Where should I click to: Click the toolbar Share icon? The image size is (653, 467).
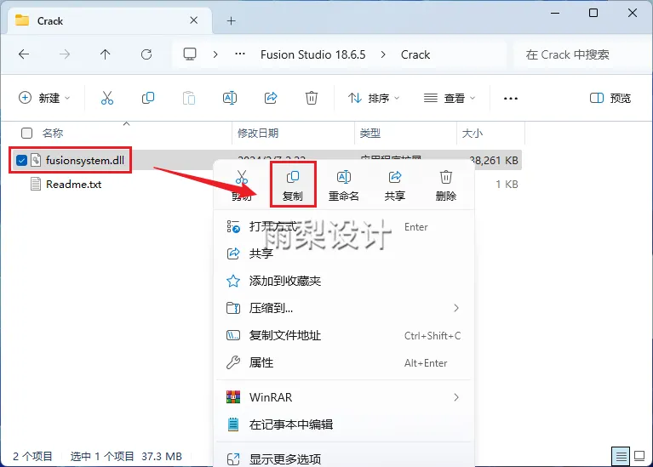271,98
